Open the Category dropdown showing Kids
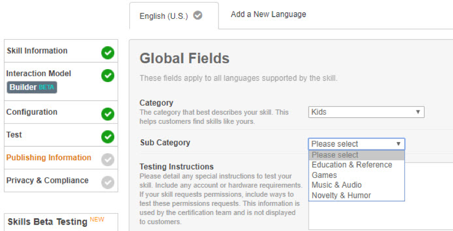Image resolution: width=453 pixels, height=231 pixels. click(x=366, y=112)
